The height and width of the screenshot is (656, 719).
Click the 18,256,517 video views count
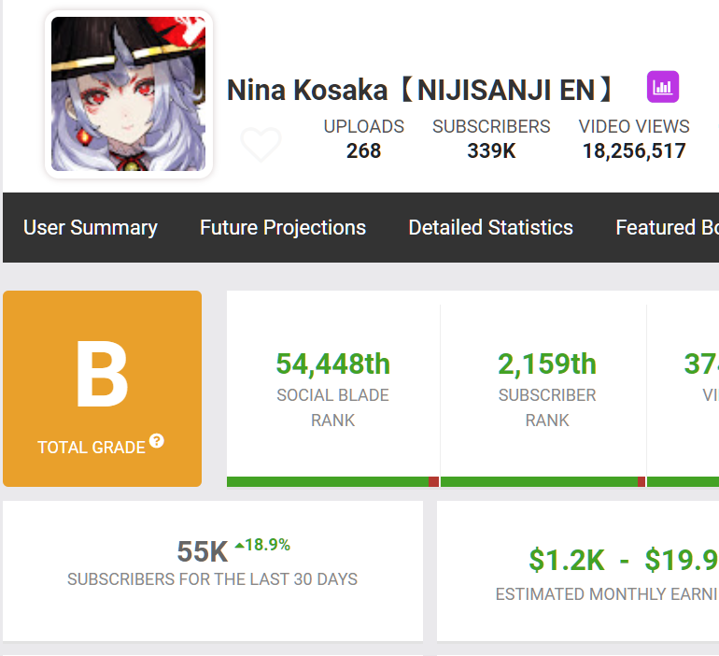tap(634, 150)
